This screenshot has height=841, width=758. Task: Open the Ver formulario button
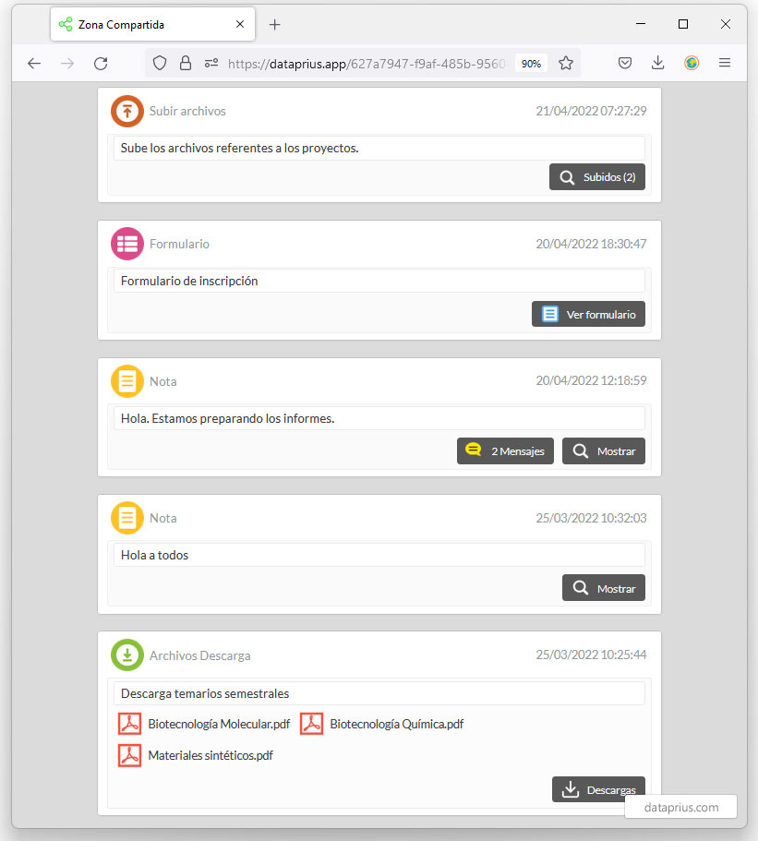[x=588, y=314]
